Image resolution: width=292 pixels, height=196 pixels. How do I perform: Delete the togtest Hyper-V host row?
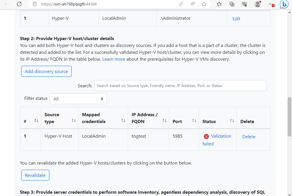(249, 137)
